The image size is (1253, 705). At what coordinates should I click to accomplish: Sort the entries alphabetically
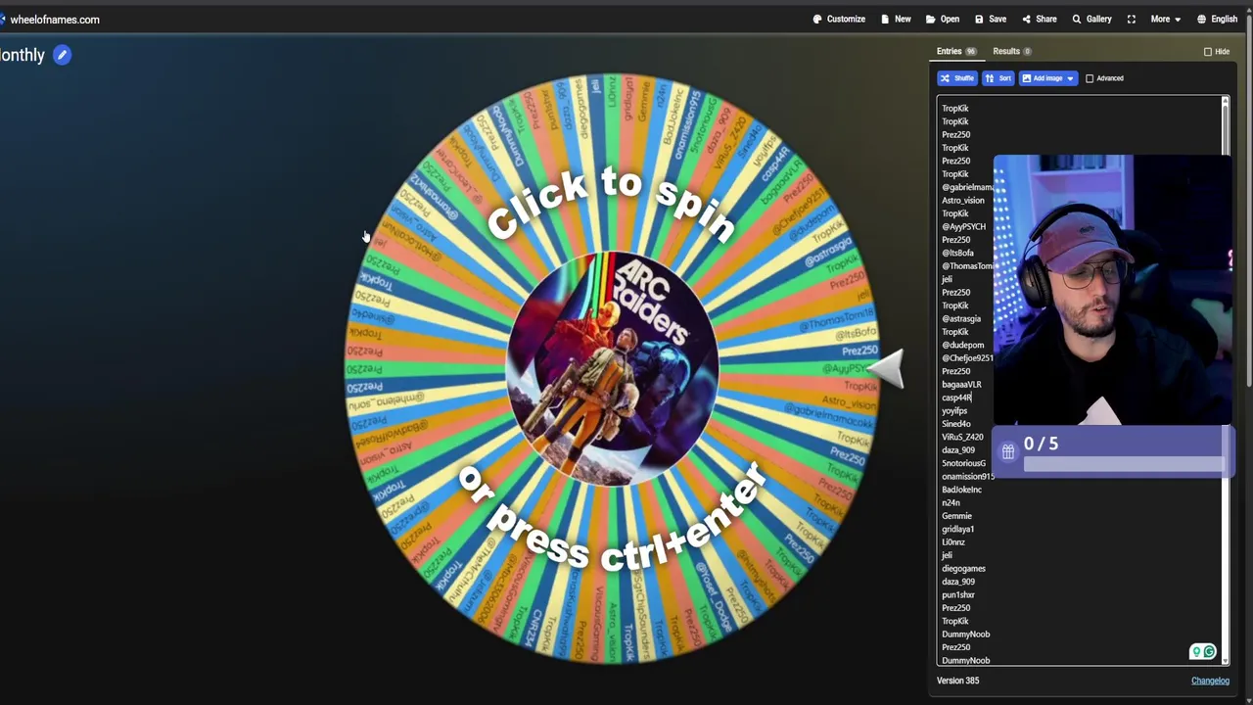998,78
